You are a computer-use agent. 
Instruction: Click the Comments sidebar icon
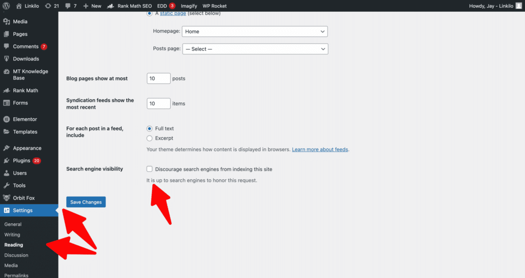pyautogui.click(x=6, y=47)
